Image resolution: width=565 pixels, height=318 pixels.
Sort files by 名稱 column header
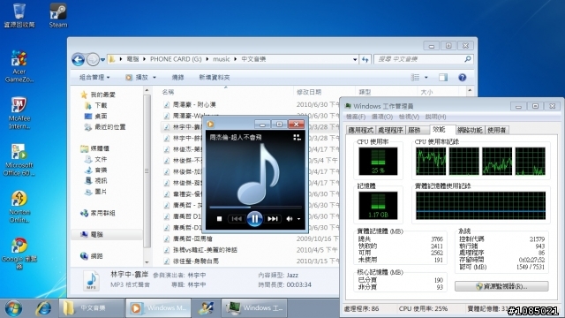[168, 92]
